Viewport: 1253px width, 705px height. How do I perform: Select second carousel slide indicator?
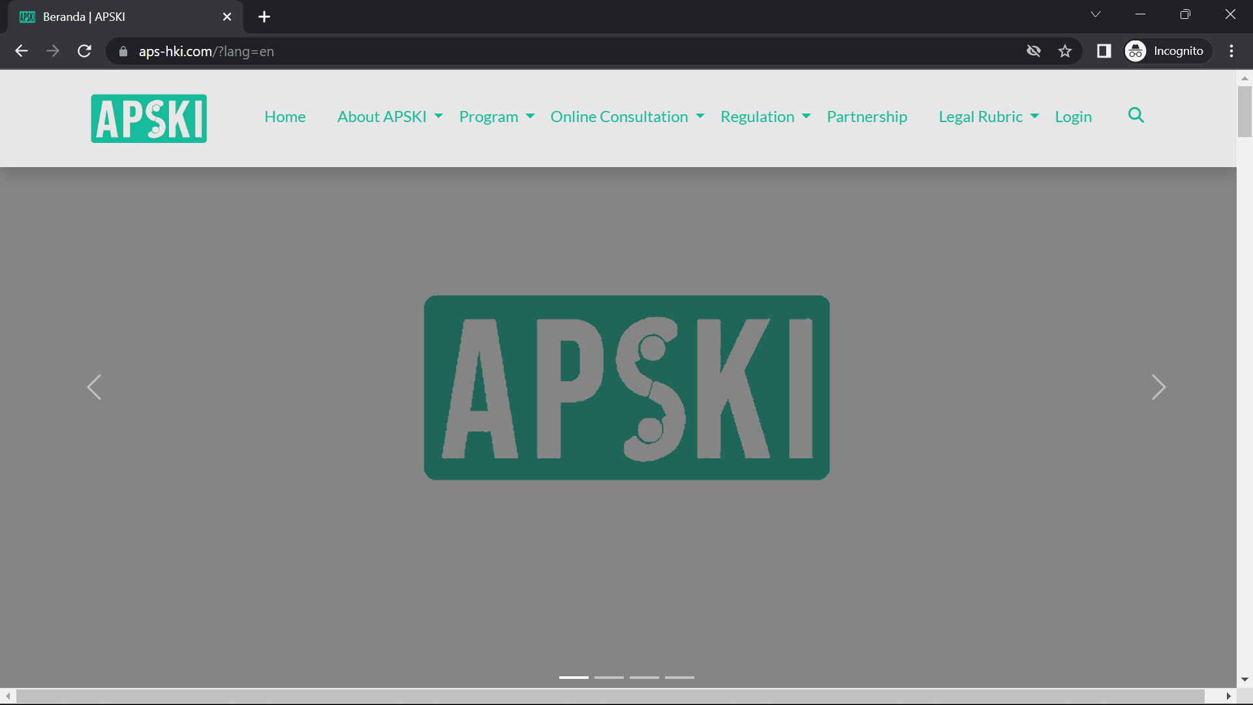[609, 678]
